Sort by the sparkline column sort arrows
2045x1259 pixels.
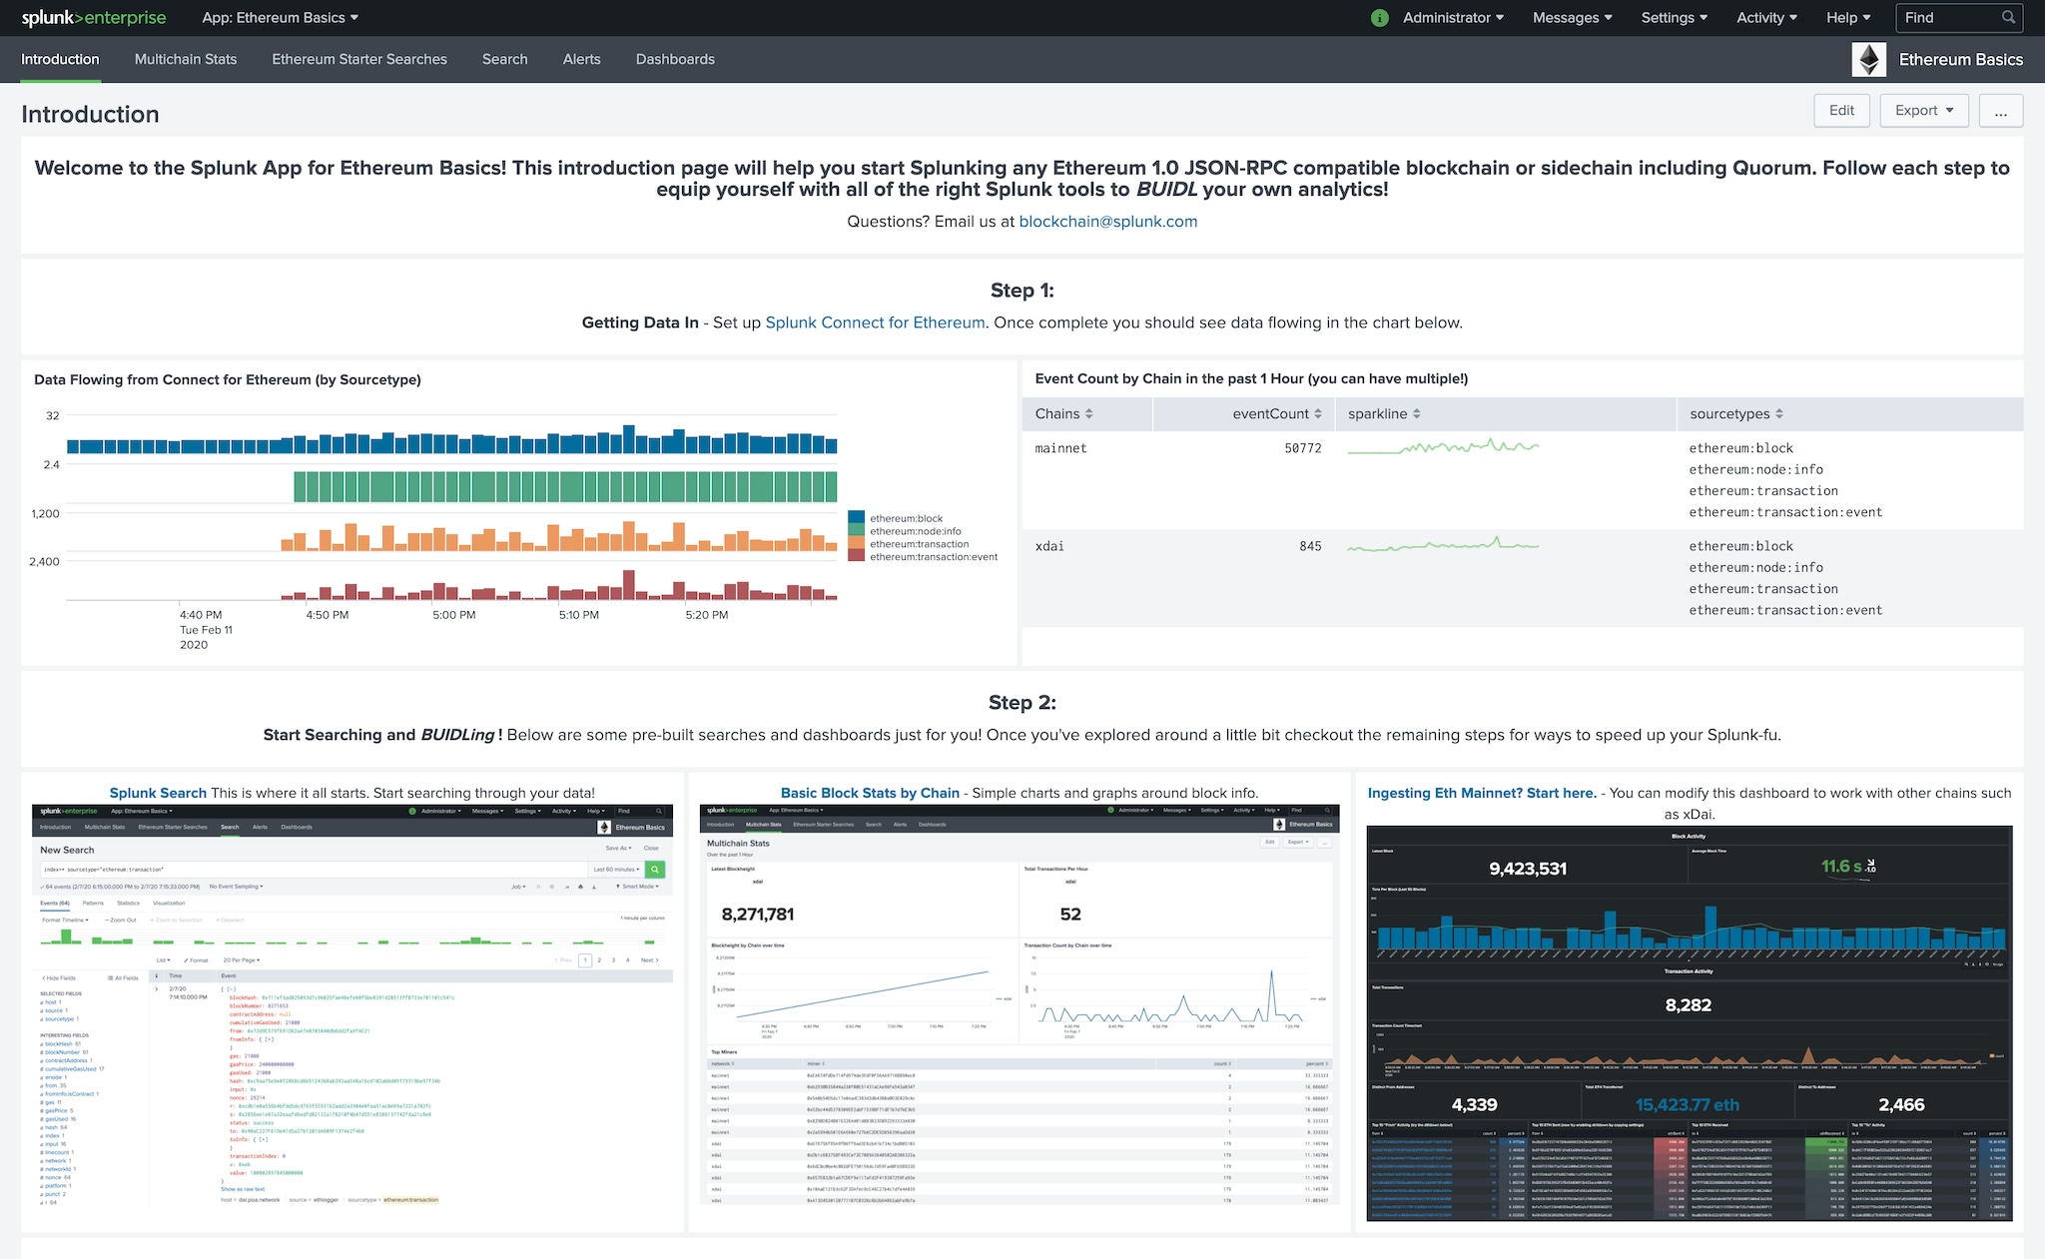coord(1416,414)
